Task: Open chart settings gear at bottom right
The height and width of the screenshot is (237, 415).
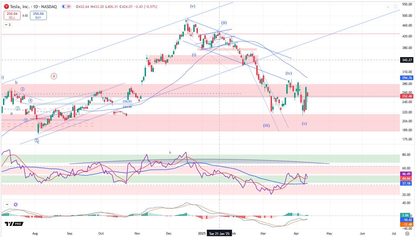Action: click(x=407, y=233)
